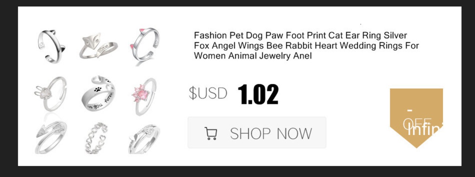
Task: Select the angel wings ring thumbnail
Action: click(52, 137)
